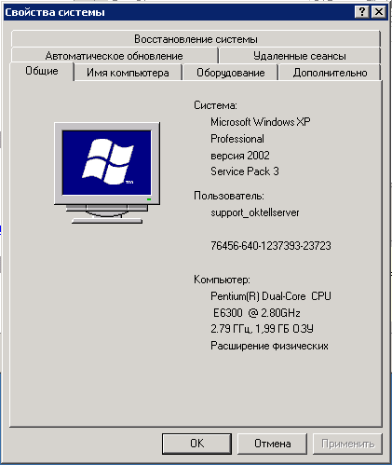Click the Пользователь: heading
The width and height of the screenshot is (392, 465).
click(229, 196)
